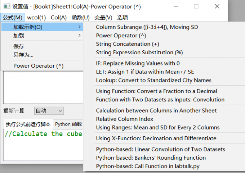Select Power Operator (^) recent entry
Image resolution: width=245 pixels, height=173 pixels.
(x=42, y=66)
